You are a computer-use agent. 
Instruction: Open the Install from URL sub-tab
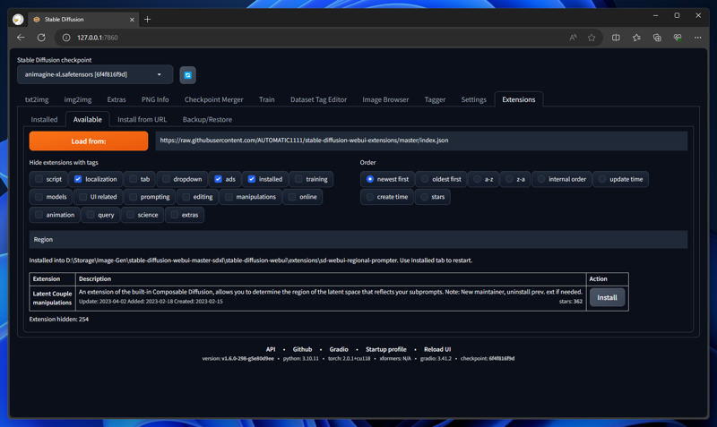pyautogui.click(x=143, y=119)
